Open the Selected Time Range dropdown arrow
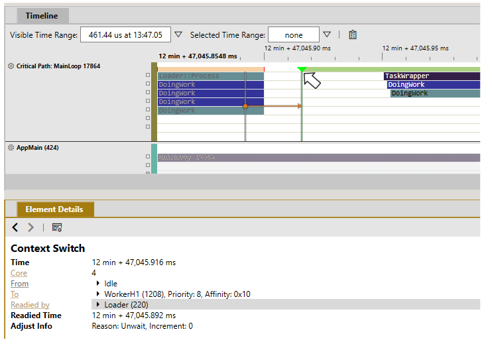This screenshot has width=492, height=346. 327,34
